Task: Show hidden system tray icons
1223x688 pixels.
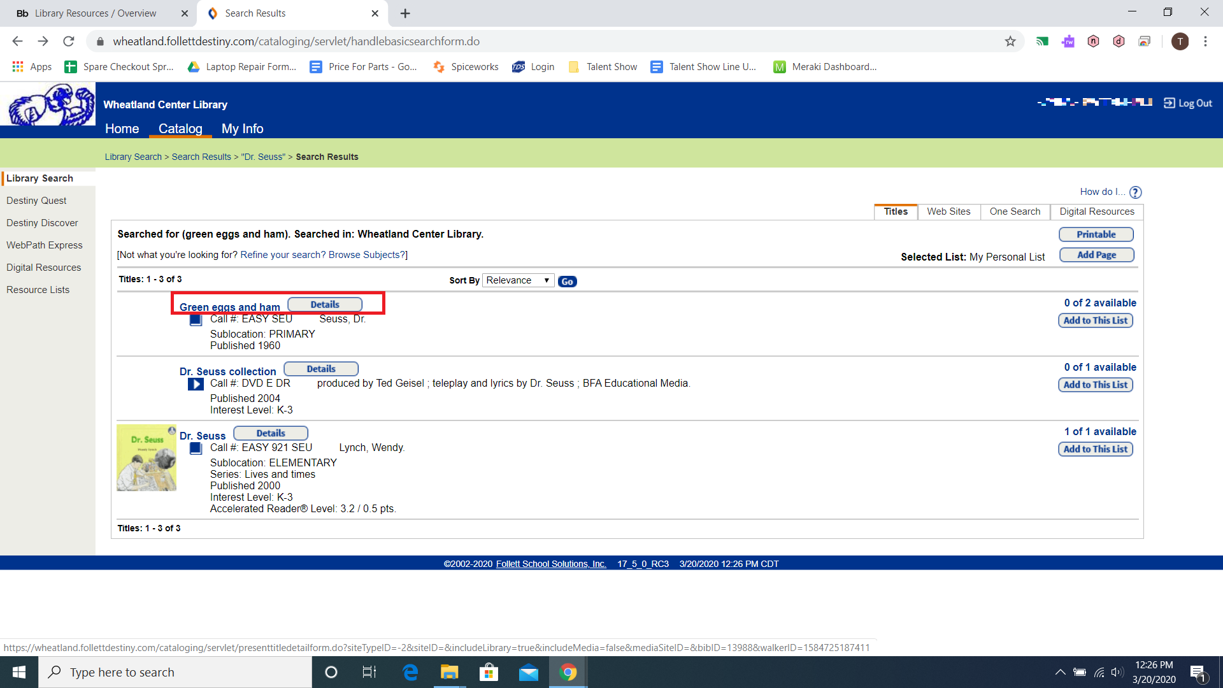Action: [x=1060, y=672]
